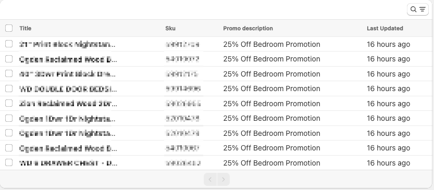Check the fifth row's checkbox
The height and width of the screenshot is (190, 434).
pyautogui.click(x=9, y=103)
